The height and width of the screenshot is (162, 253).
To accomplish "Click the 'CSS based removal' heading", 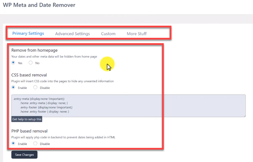I will click(29, 75).
